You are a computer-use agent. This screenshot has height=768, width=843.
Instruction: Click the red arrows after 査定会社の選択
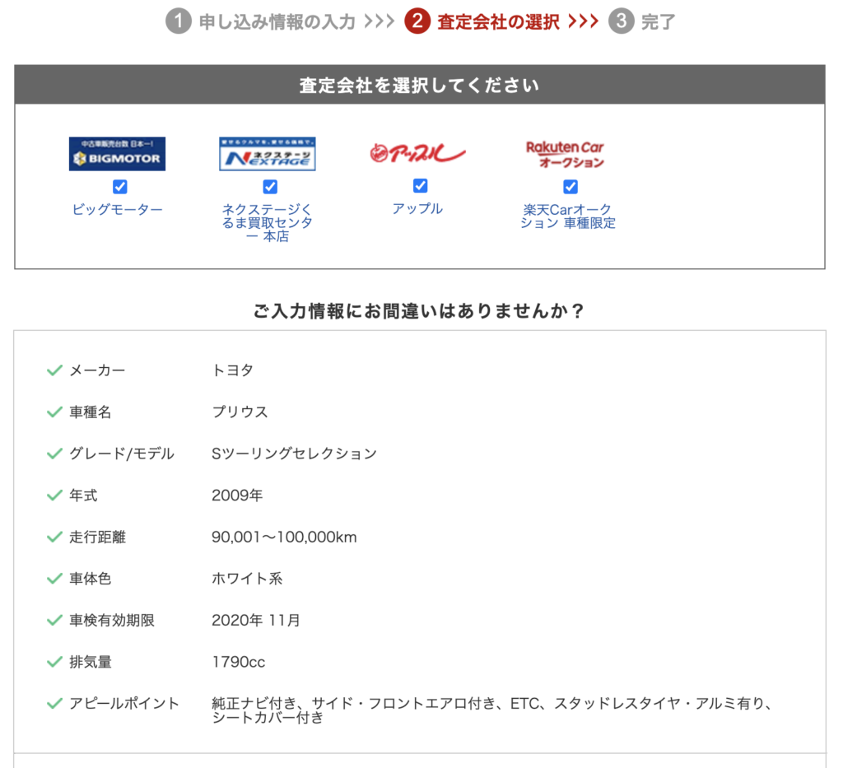(x=584, y=21)
